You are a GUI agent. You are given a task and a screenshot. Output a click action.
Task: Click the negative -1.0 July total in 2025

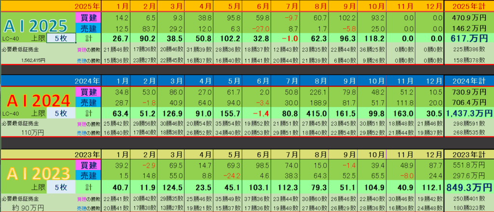(285, 39)
